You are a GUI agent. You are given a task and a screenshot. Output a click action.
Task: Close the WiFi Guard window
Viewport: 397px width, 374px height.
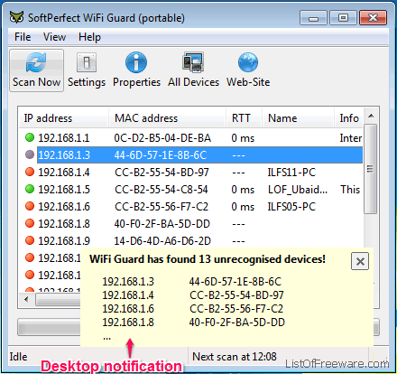pyautogui.click(x=373, y=18)
